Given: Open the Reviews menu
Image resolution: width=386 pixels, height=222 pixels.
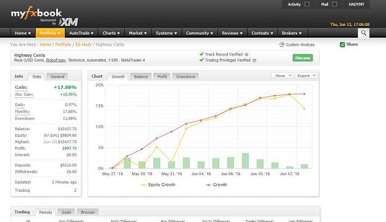Looking at the screenshot, I should [x=232, y=33].
